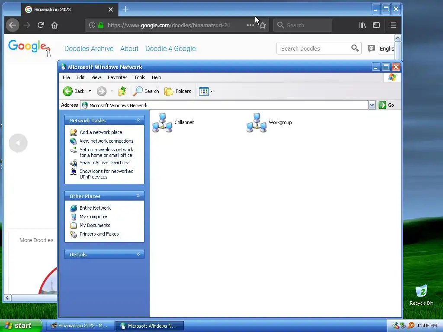This screenshot has height=332, width=443.
Task: Click Add a network place
Action: [101, 132]
